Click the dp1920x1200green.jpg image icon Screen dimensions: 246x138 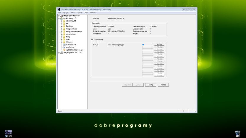[x=64, y=50]
